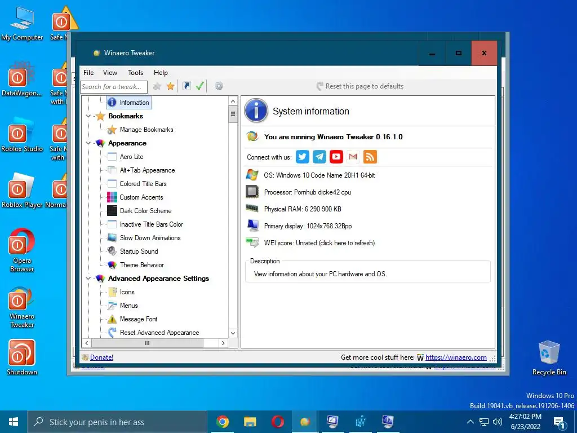
Task: Collapse the Bookmarks tree node
Action: tap(88, 116)
